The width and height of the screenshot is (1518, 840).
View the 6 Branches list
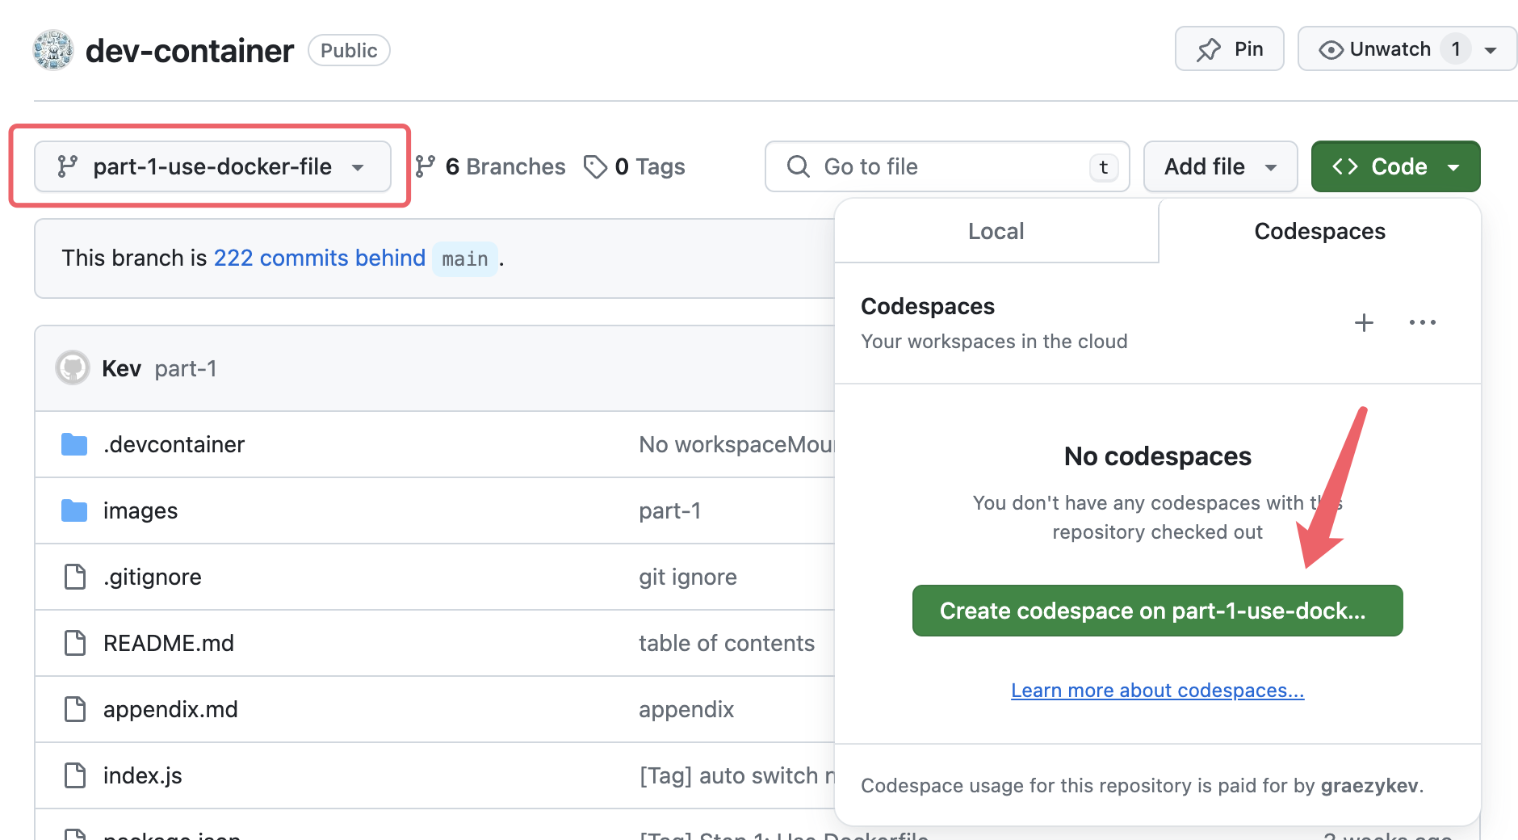pos(490,166)
